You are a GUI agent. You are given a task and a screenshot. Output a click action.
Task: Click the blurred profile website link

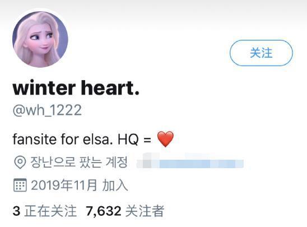coord(190,163)
